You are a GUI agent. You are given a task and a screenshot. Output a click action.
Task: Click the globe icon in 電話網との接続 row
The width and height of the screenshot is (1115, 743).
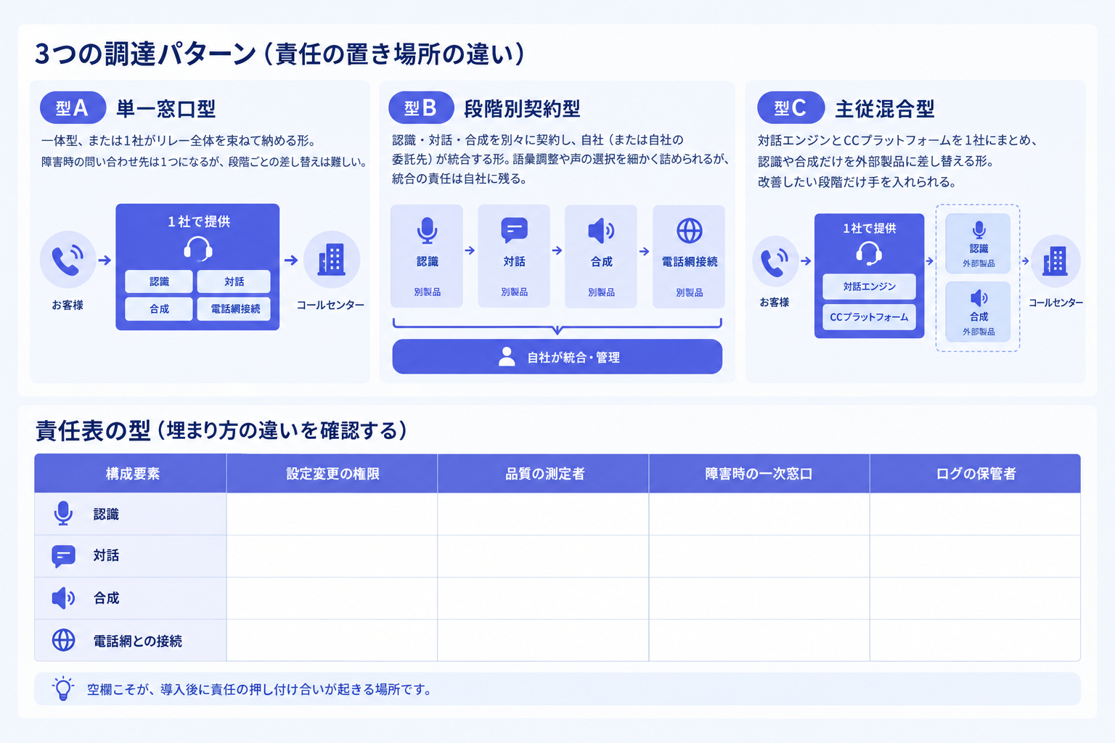tap(63, 640)
